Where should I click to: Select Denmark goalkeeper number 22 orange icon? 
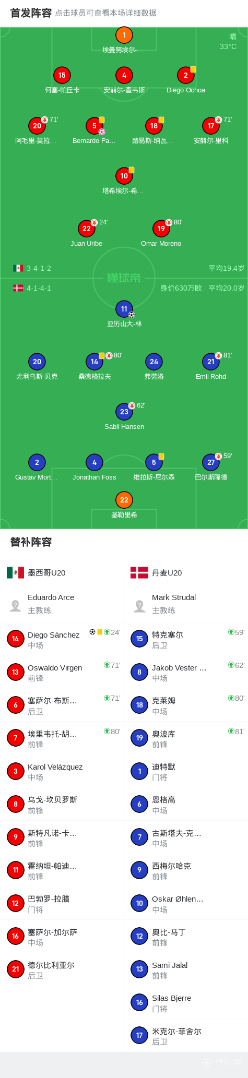coord(124,500)
